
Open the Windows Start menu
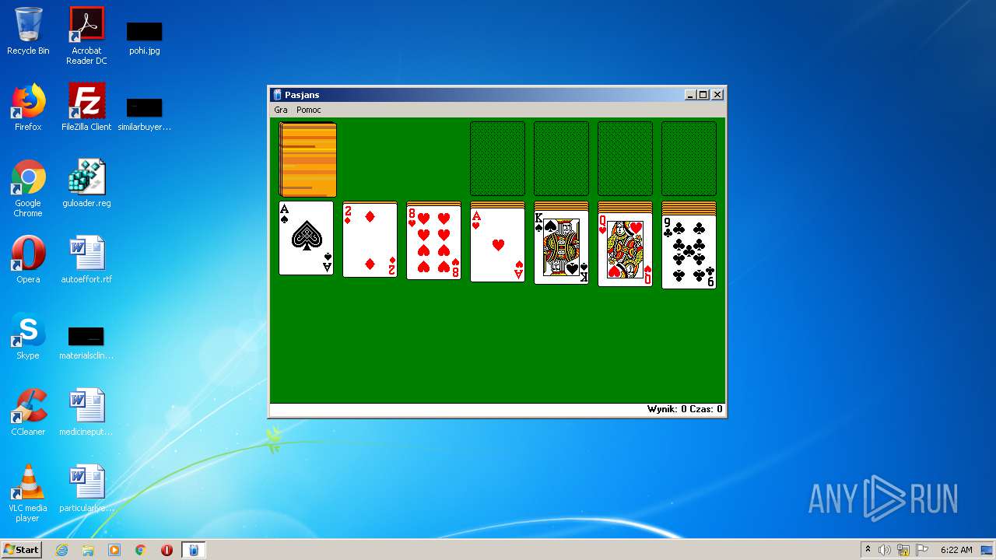click(21, 550)
